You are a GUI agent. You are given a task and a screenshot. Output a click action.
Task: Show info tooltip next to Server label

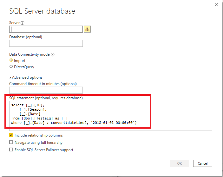(22, 23)
